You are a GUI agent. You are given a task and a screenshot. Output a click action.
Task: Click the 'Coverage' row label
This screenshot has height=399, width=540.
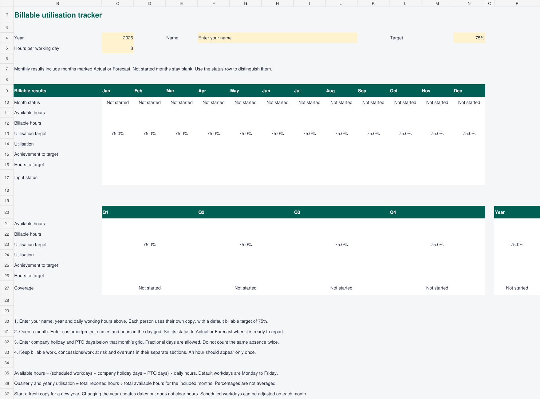click(x=24, y=288)
